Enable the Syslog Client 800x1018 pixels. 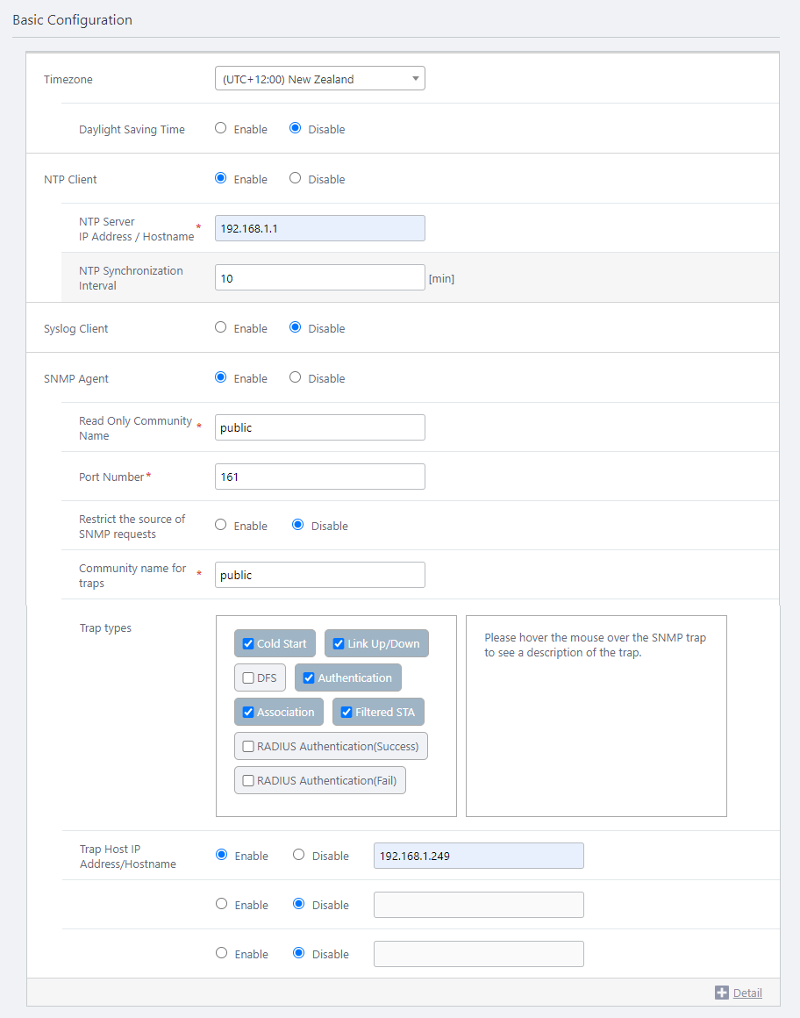coord(221,327)
